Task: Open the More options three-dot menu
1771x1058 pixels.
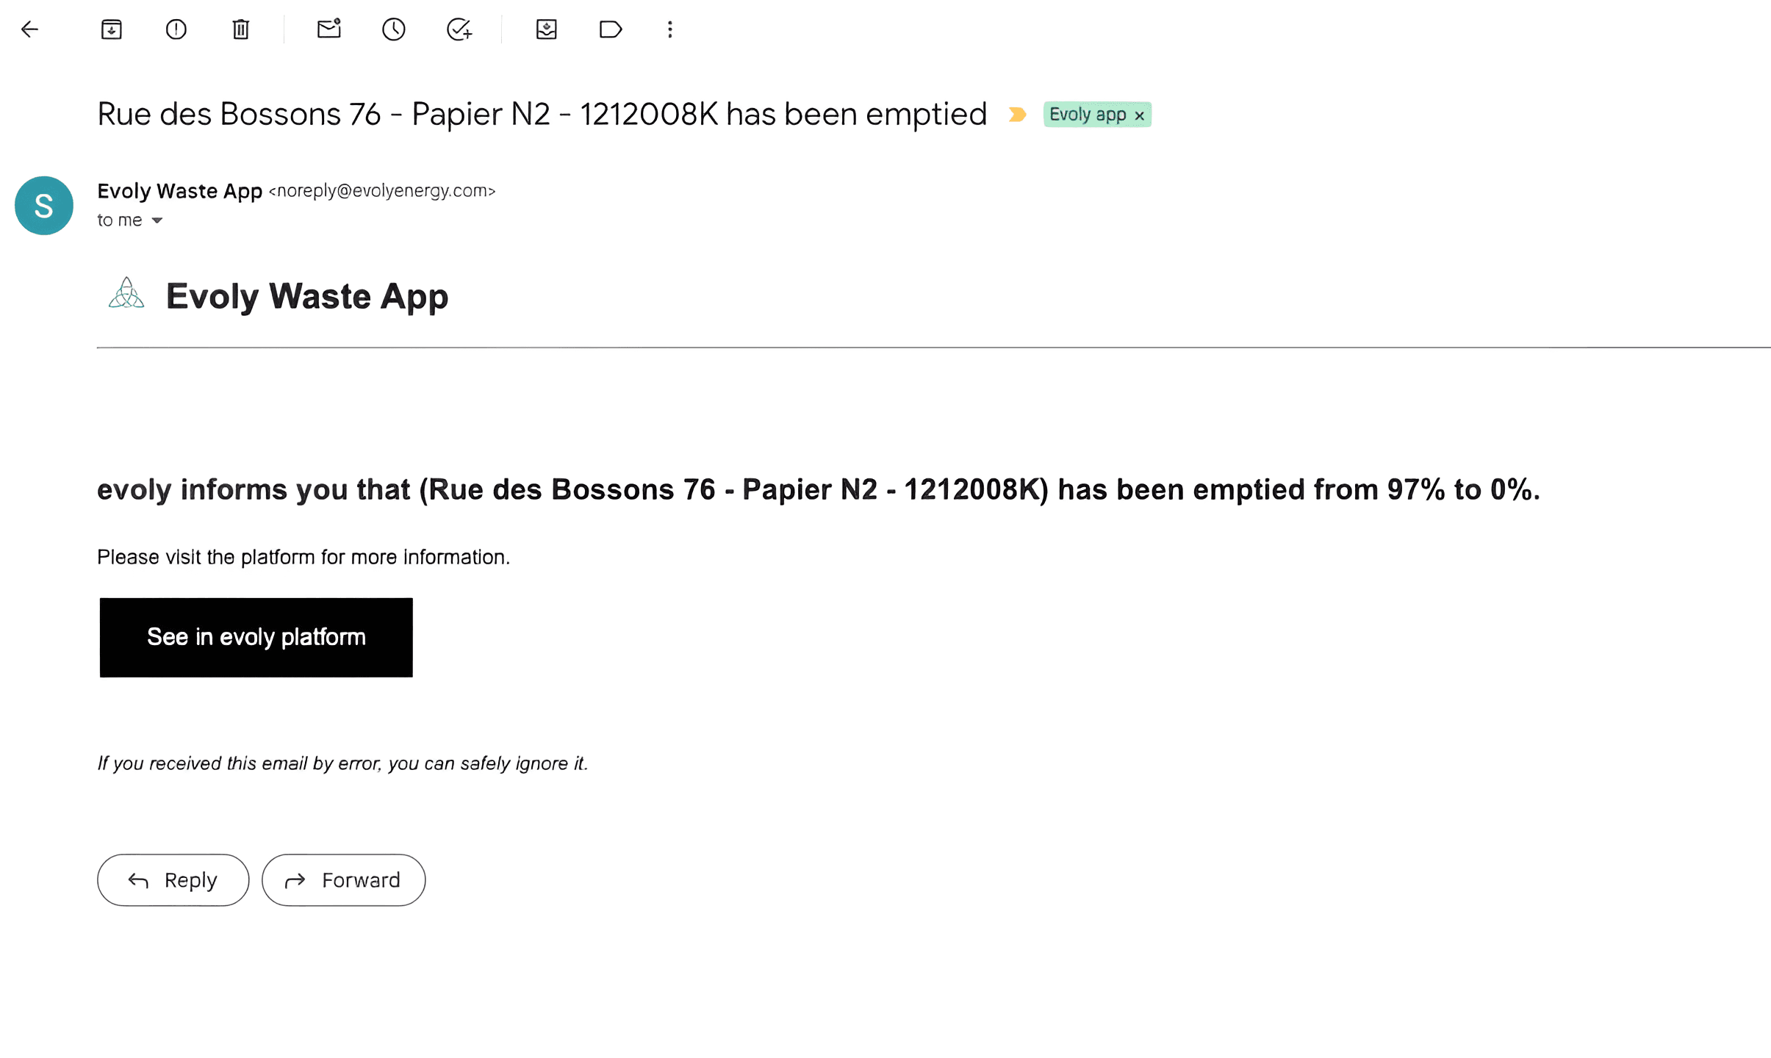Action: [x=669, y=29]
